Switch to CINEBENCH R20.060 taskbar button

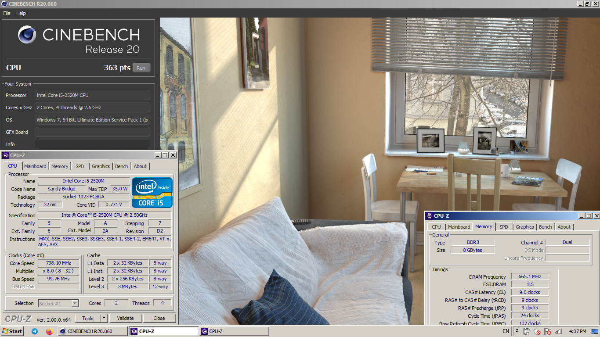coord(92,331)
